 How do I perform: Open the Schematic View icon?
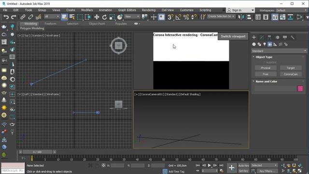click(290, 17)
